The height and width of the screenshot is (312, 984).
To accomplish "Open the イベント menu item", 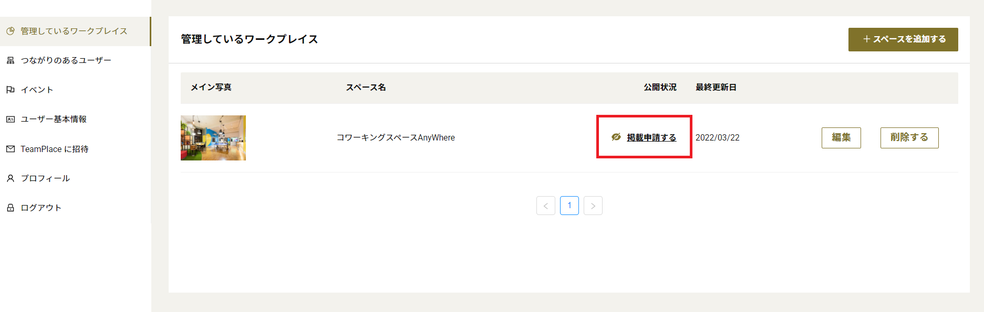I will (37, 90).
